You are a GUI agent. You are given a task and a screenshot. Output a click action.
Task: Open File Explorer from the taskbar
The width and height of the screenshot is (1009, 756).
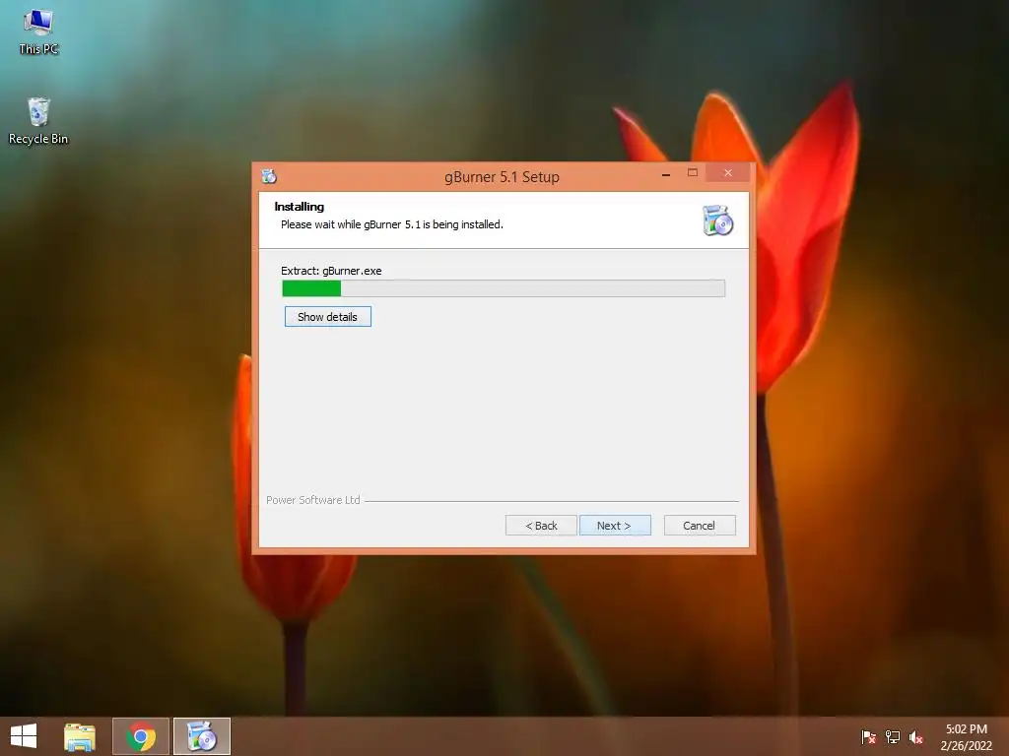pos(80,736)
